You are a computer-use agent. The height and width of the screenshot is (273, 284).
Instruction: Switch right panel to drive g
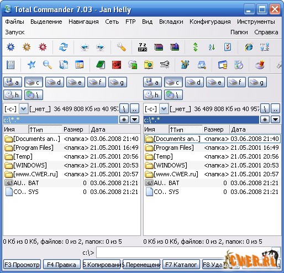pos(257,82)
